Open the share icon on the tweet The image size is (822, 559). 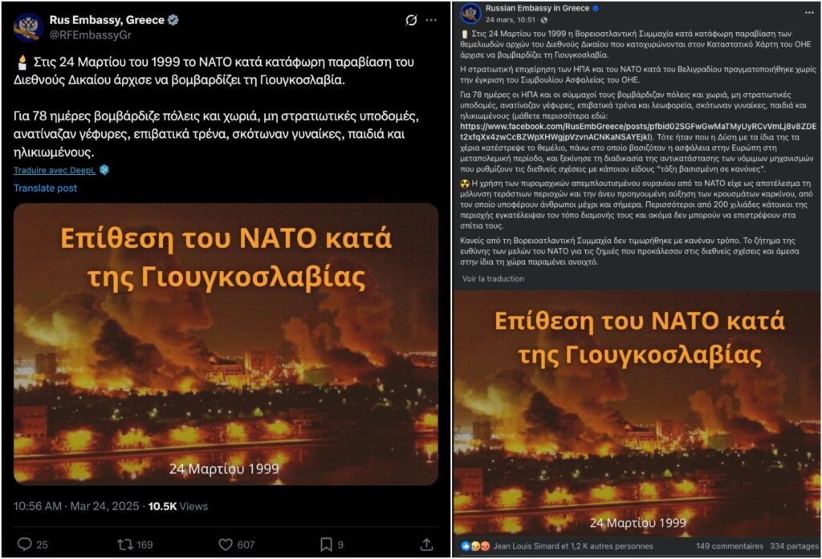[427, 545]
